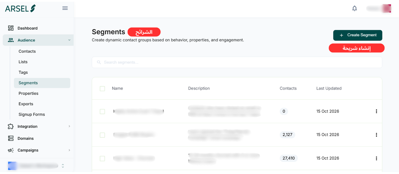Open Properties under Audience
Viewport: 399px width, 174px height.
(x=28, y=93)
